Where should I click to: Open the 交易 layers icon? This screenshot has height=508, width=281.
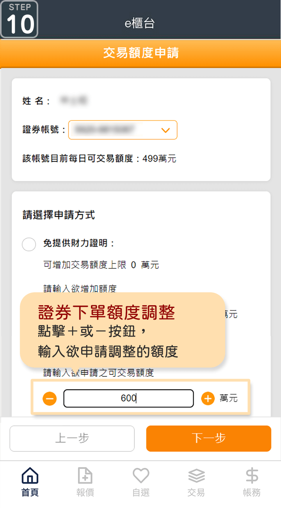tap(196, 476)
